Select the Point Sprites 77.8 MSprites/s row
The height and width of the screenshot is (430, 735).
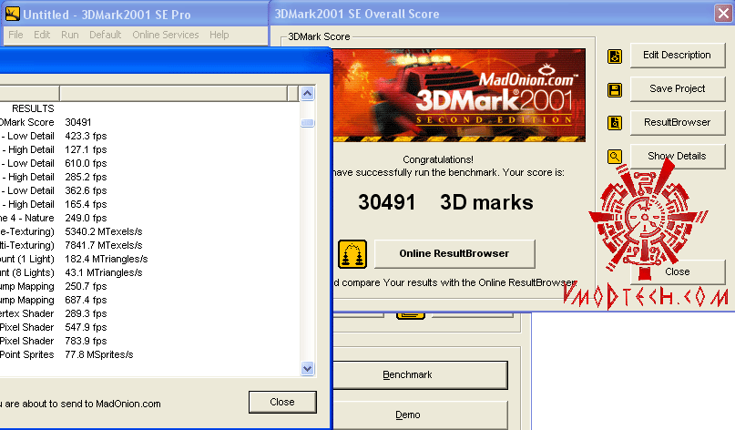150,354
